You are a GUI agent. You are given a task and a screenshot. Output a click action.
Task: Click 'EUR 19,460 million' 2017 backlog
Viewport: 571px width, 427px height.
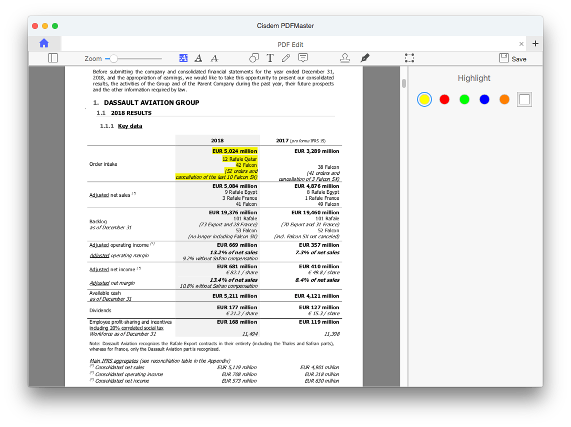[315, 212]
